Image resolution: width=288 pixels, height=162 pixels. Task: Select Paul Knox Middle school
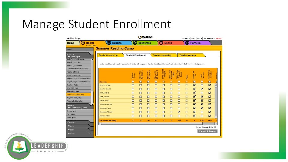coord(79,72)
